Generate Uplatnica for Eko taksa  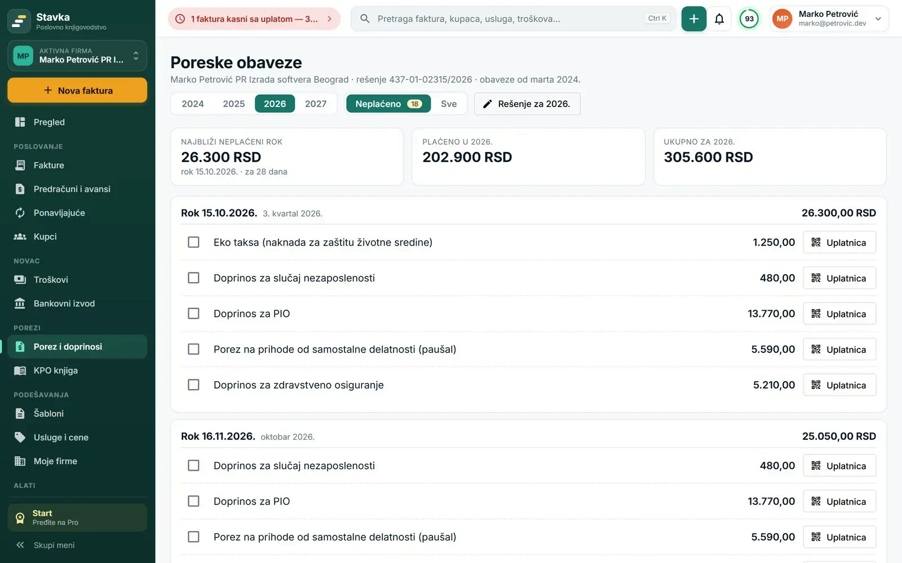coord(839,243)
